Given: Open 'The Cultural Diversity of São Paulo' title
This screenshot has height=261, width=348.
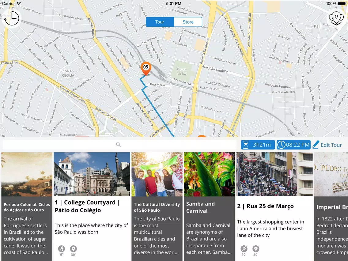Looking at the screenshot, I should [157, 207].
